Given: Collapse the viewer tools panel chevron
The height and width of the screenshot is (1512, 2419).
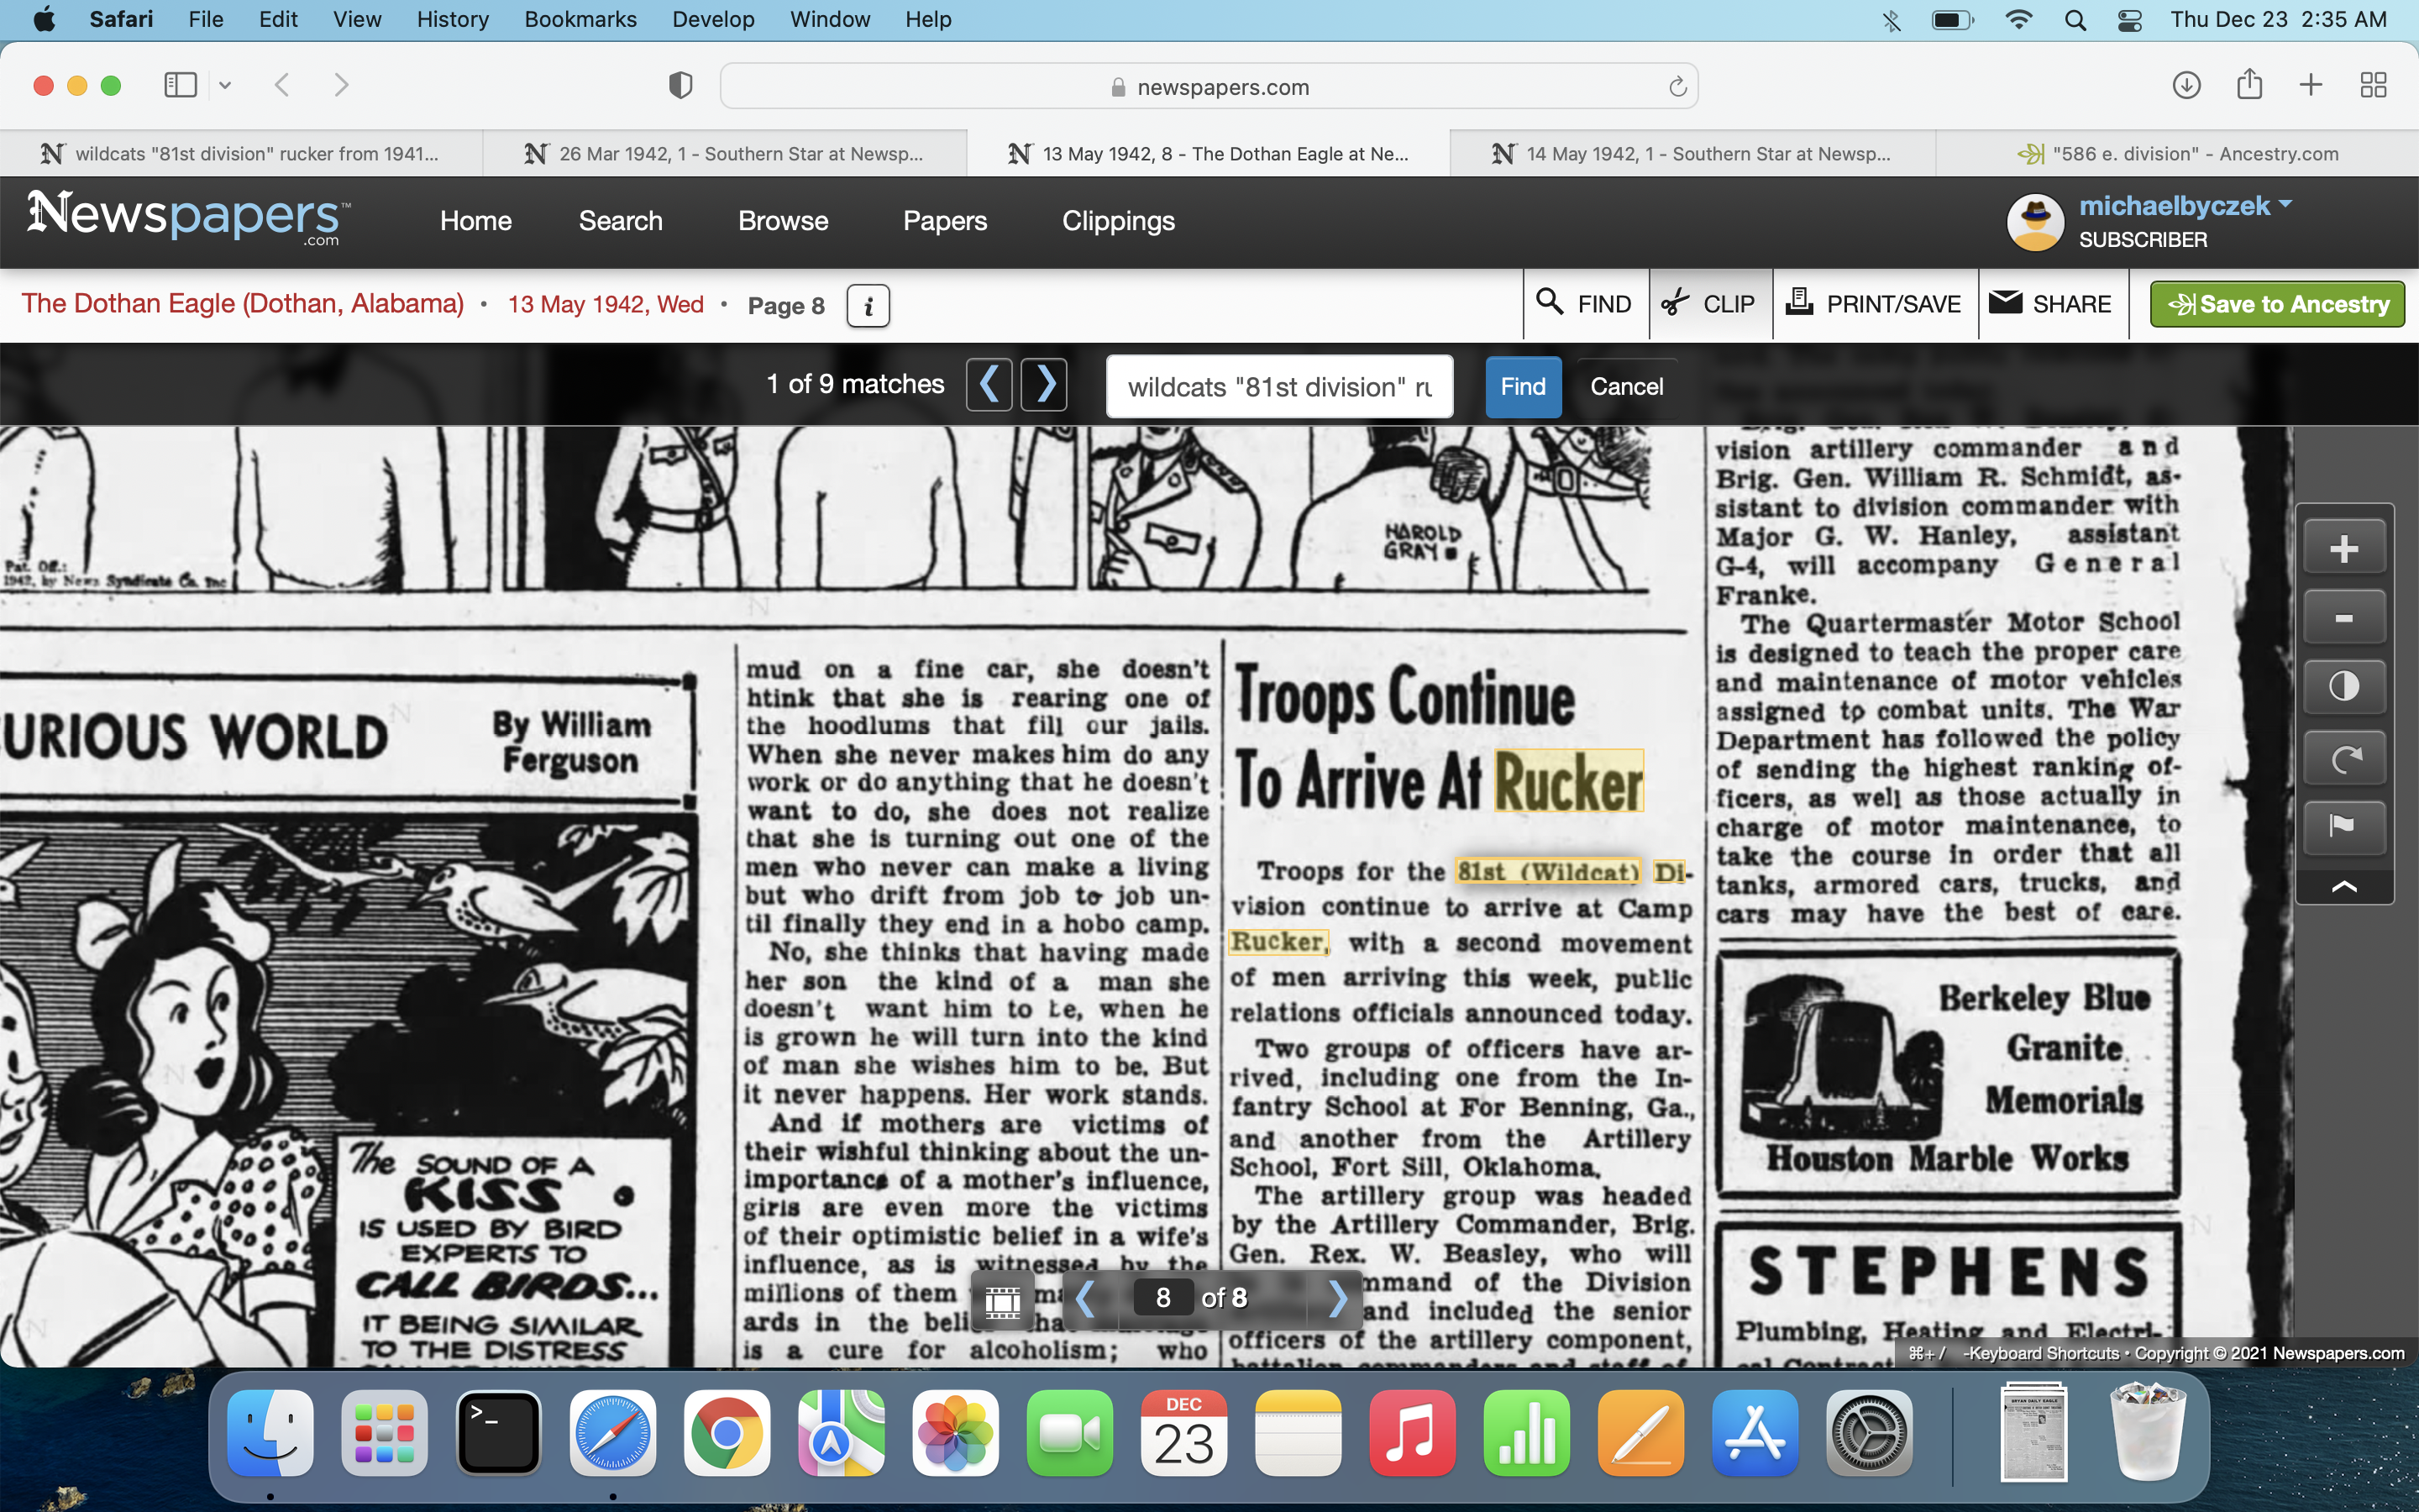Looking at the screenshot, I should (2343, 887).
